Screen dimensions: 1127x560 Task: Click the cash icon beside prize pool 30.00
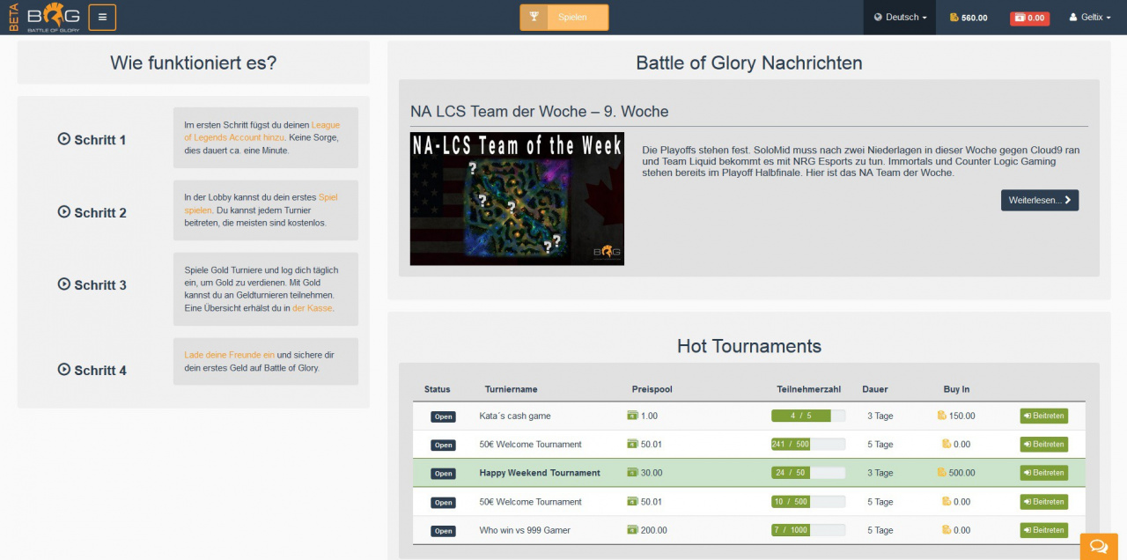click(x=632, y=473)
